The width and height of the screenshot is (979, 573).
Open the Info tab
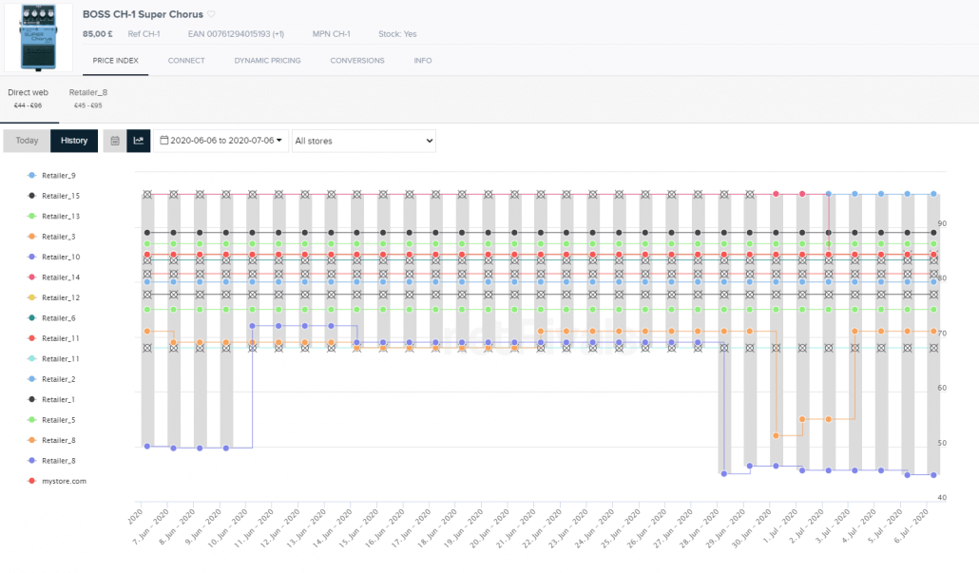(x=423, y=61)
